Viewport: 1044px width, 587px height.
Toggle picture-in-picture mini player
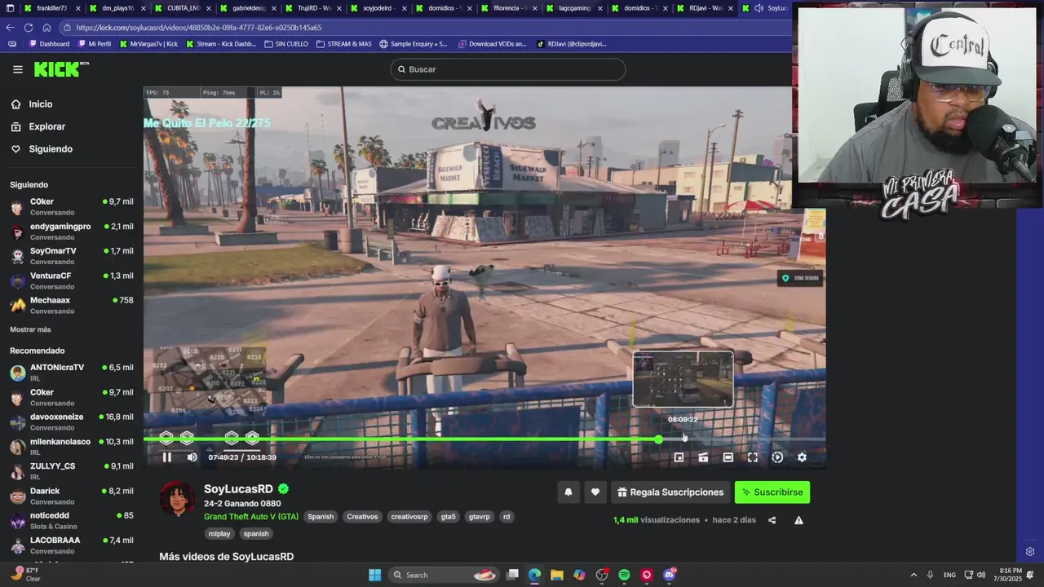(x=679, y=457)
